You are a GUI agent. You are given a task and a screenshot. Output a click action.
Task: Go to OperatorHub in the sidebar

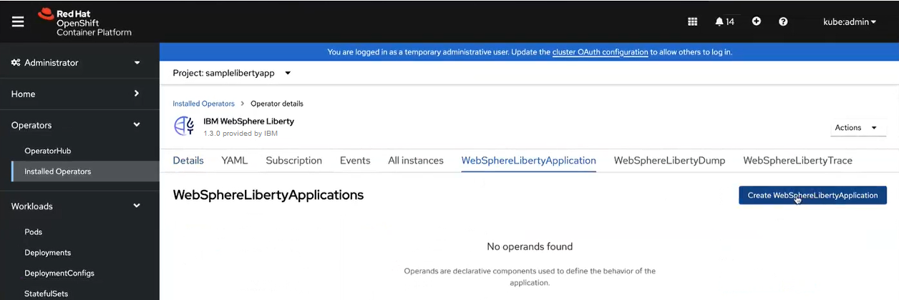click(x=47, y=151)
